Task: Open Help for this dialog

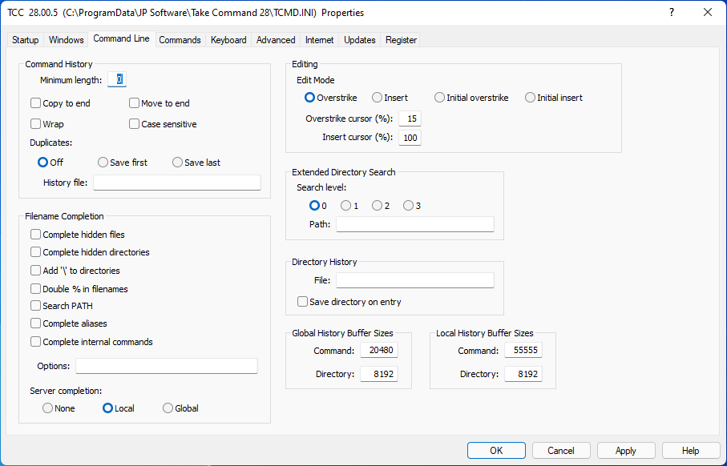Action: point(691,450)
